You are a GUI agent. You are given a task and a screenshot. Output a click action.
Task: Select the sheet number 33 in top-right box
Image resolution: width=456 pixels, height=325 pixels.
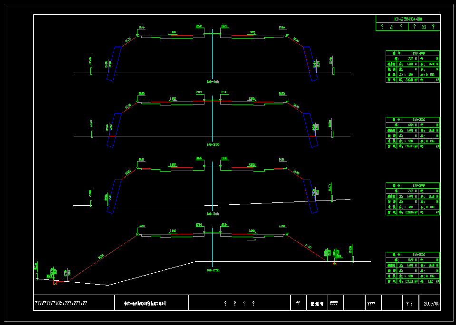(424, 27)
